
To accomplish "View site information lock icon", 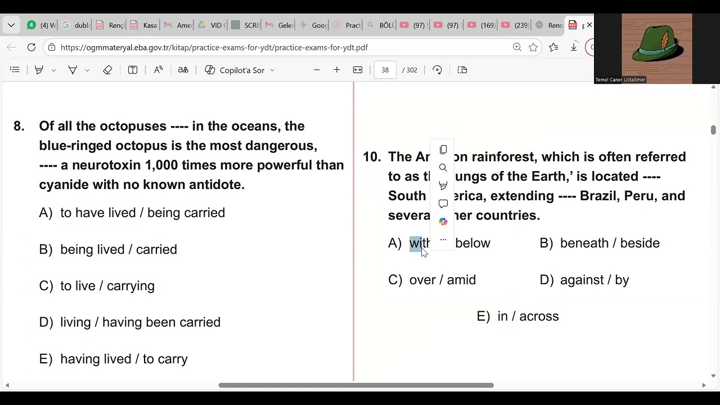I will pos(52,47).
